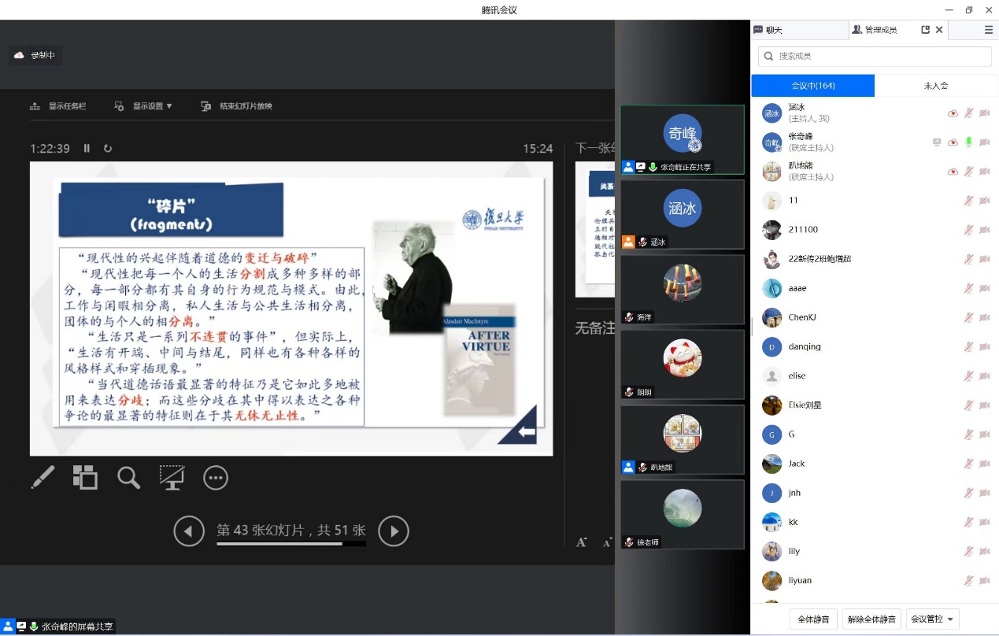Click the 全体静音 button
The width and height of the screenshot is (999, 636).
pyautogui.click(x=813, y=619)
